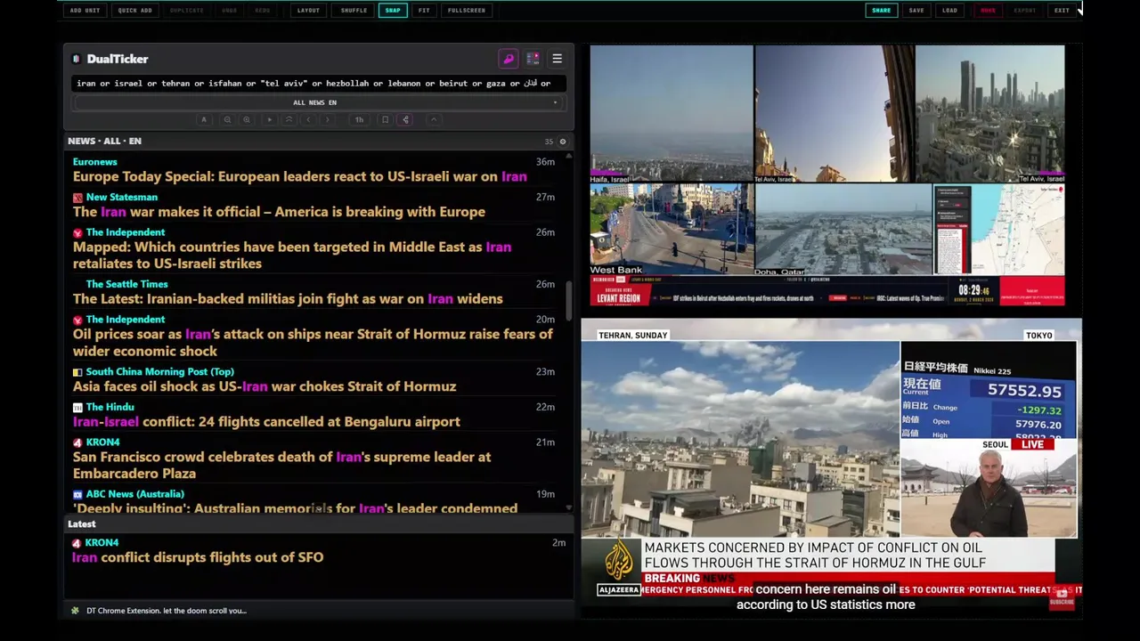This screenshot has width=1140, height=641.
Task: Collapse the ticker controls with up chevron
Action: click(434, 119)
